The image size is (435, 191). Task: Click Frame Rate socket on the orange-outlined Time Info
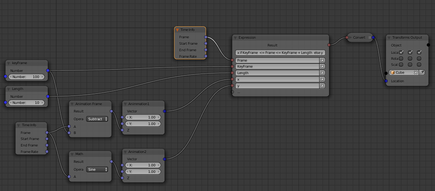205,56
